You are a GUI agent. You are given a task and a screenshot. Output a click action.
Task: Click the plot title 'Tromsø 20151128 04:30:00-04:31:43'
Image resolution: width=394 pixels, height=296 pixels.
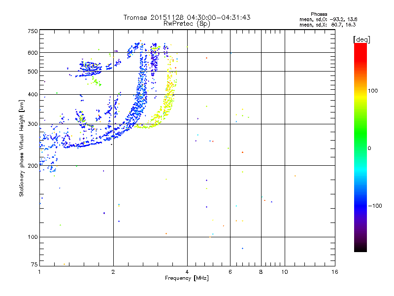point(187,17)
